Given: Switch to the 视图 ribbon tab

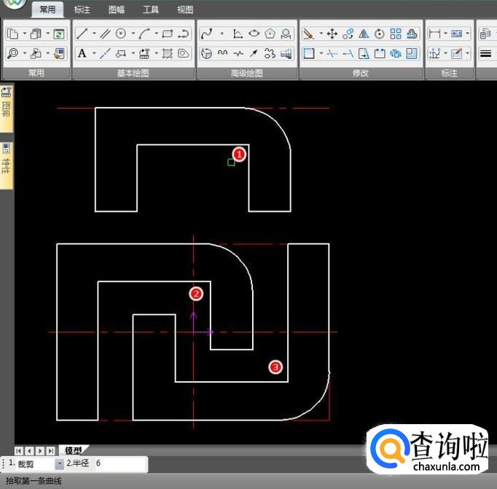Looking at the screenshot, I should coord(185,10).
